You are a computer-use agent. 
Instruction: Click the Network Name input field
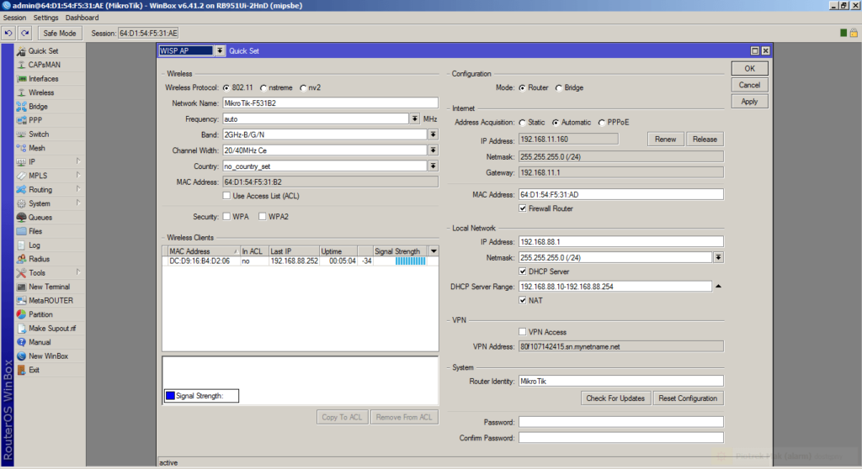pyautogui.click(x=329, y=103)
